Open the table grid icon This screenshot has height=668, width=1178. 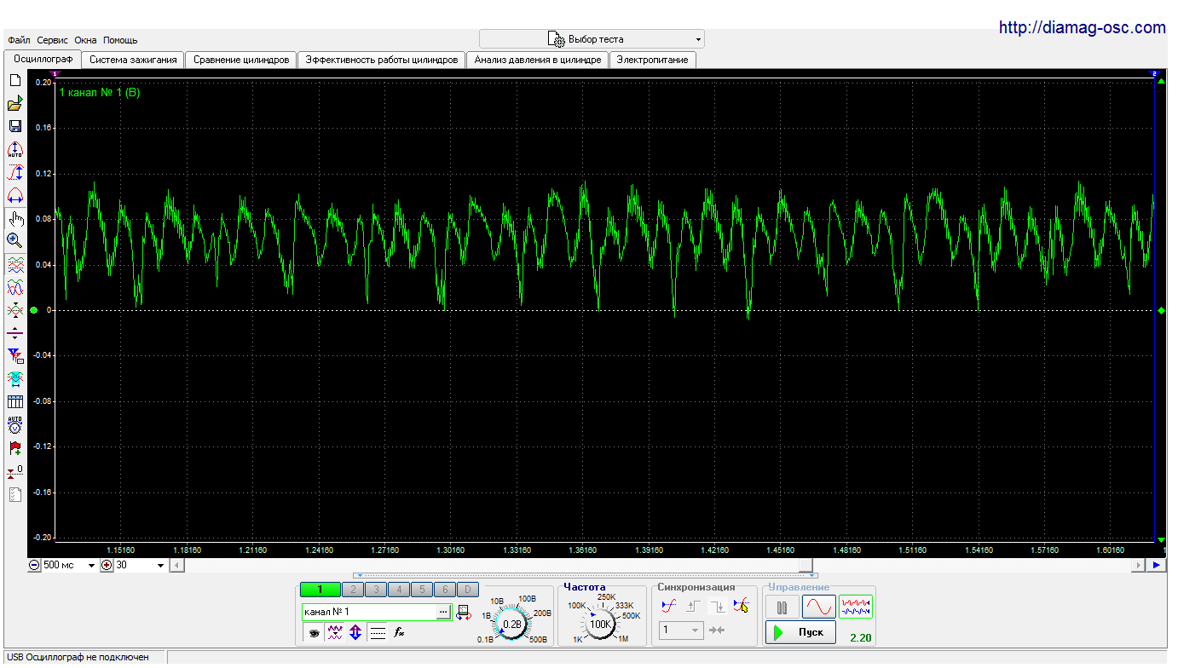tap(14, 401)
